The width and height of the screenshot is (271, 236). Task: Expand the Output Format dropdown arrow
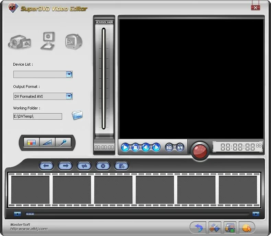point(69,96)
